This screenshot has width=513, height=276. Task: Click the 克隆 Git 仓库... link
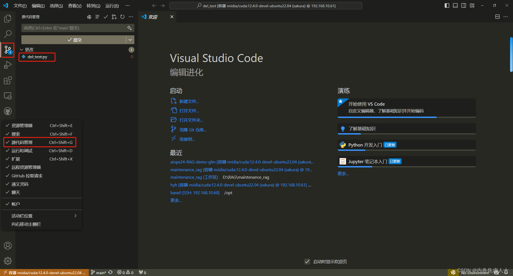193,130
